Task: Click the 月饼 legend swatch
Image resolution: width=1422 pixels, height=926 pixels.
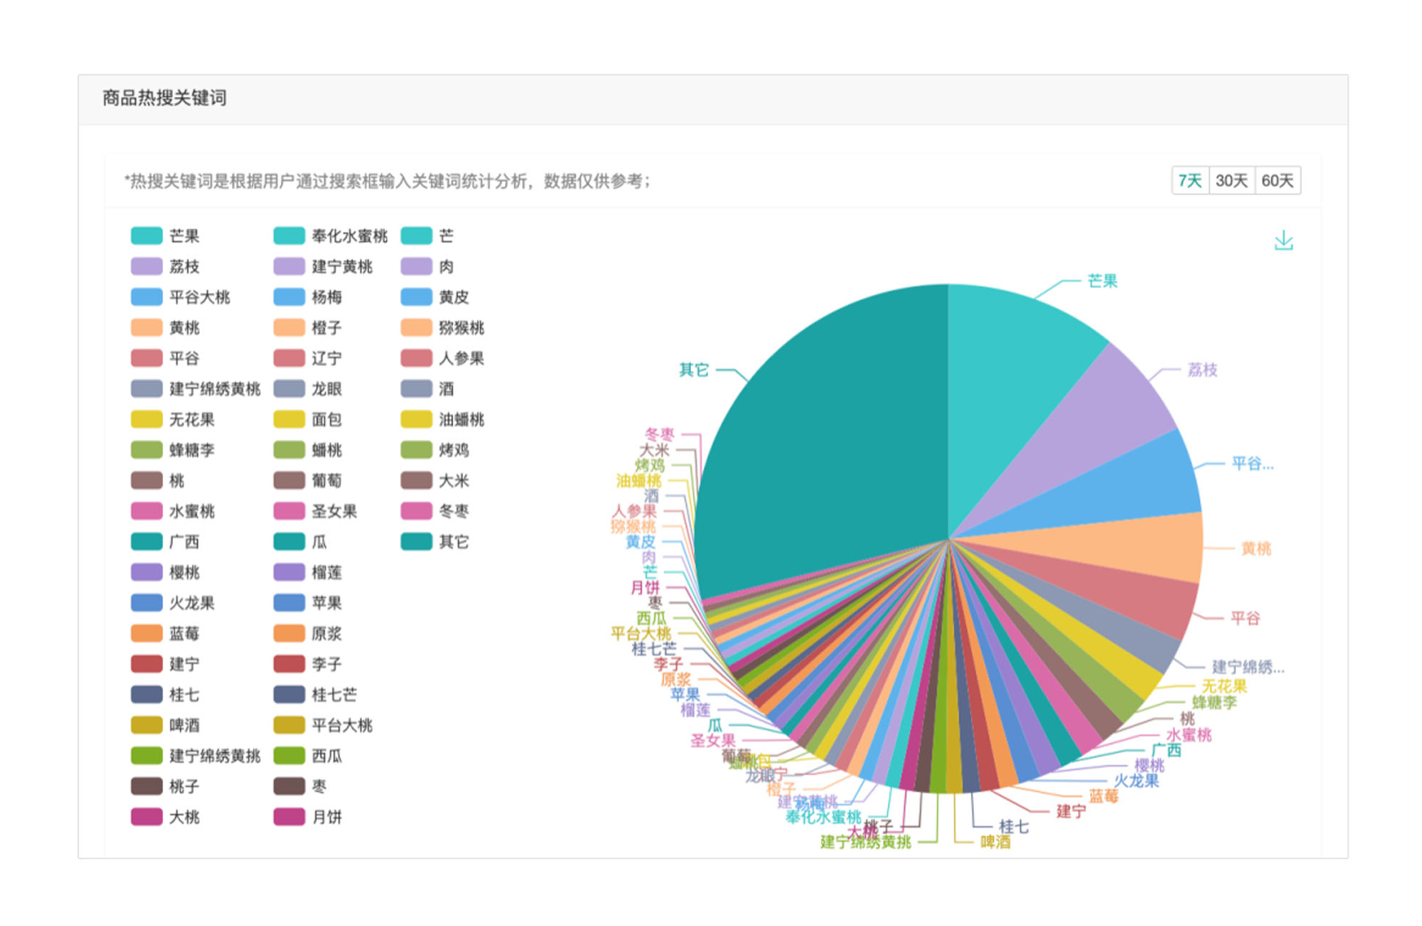Action: click(289, 817)
